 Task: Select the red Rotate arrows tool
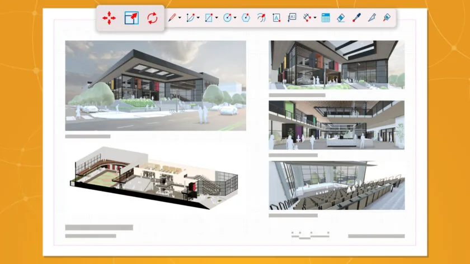click(x=152, y=18)
